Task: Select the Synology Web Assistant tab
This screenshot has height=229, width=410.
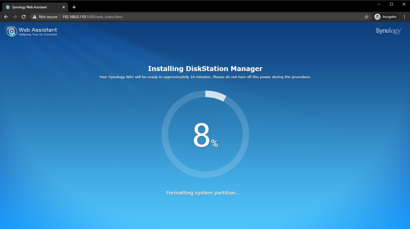Action: [32, 7]
